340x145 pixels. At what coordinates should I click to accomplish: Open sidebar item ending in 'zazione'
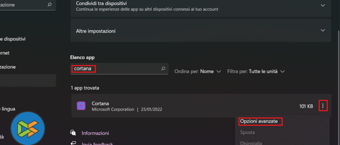(x=8, y=67)
